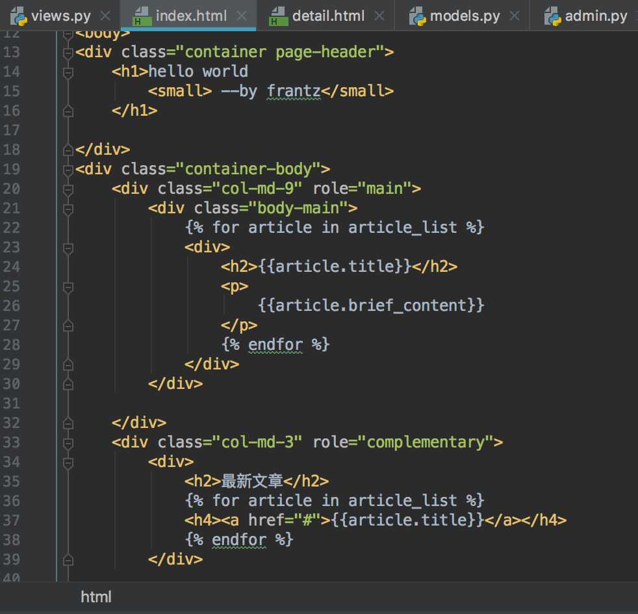Image resolution: width=638 pixels, height=614 pixels.
Task: Click line number 22 in the gutter
Action: tap(12, 228)
